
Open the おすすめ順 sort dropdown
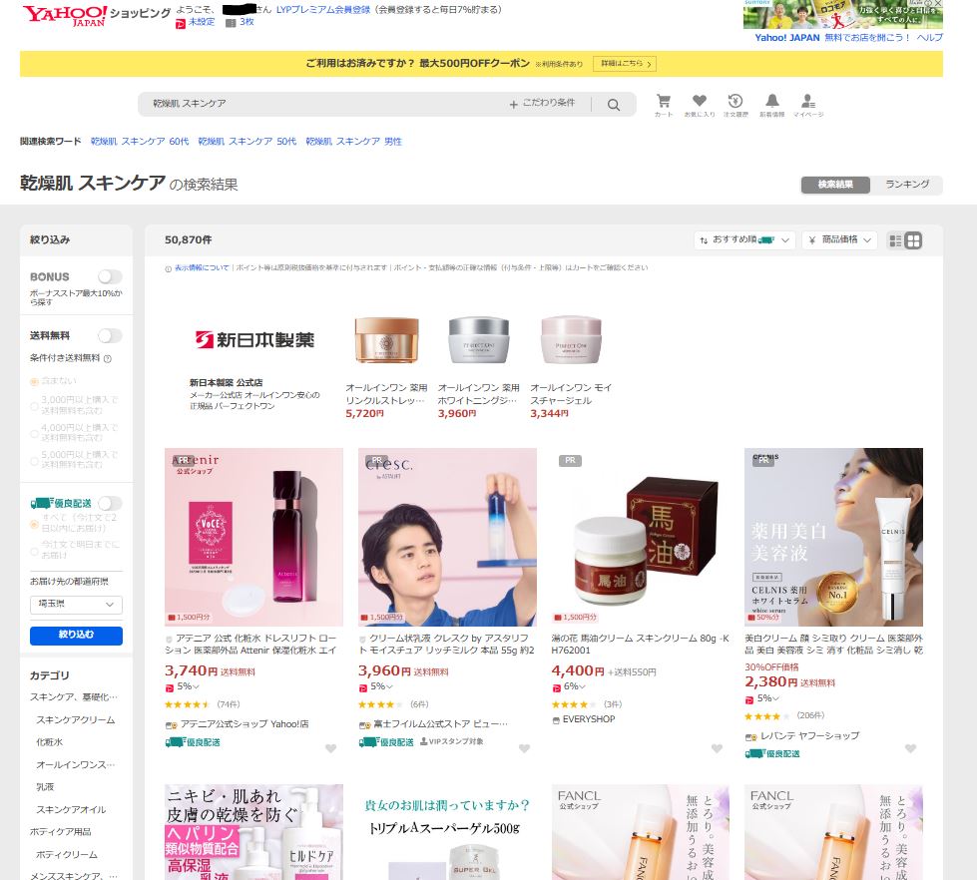click(x=744, y=240)
